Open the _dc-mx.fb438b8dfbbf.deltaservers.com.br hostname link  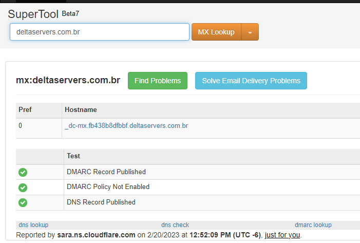click(x=126, y=126)
